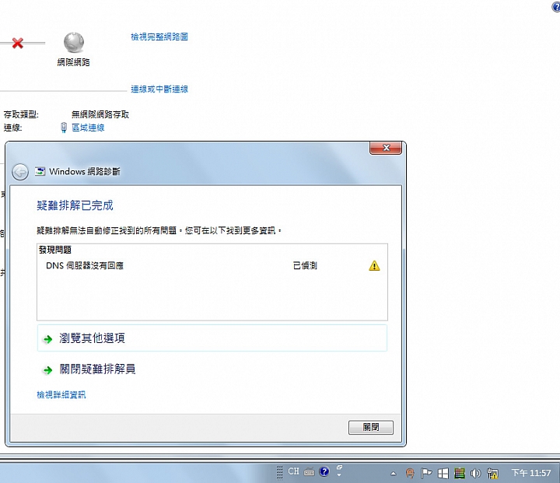Choose 瀏覽其他選項

(212, 338)
